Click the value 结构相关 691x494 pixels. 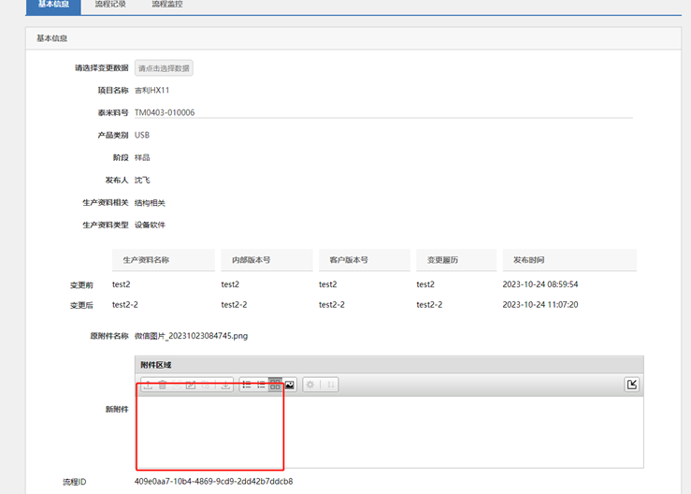[150, 203]
